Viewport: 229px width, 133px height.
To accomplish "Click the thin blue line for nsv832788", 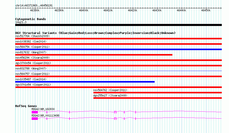I will 118,71.
